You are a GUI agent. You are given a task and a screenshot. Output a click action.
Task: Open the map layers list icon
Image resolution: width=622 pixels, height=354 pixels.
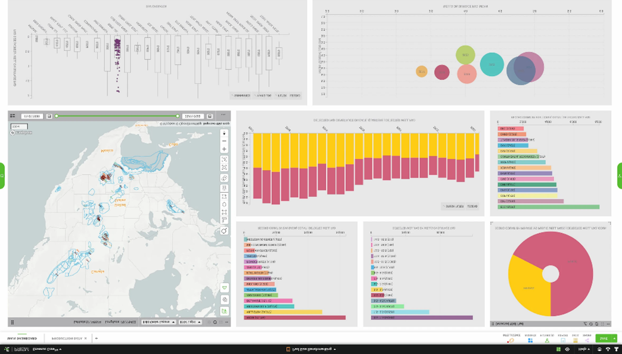tap(13, 116)
